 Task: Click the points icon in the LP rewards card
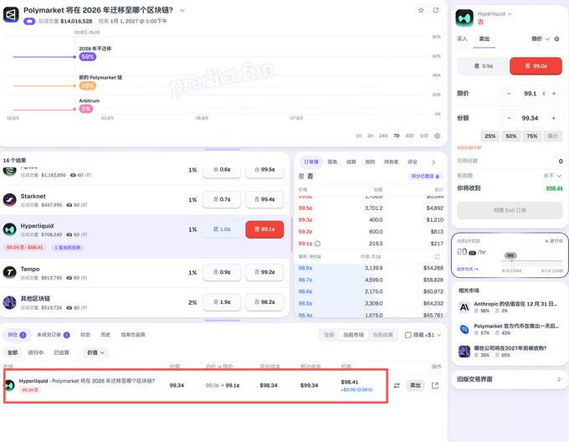(x=472, y=253)
